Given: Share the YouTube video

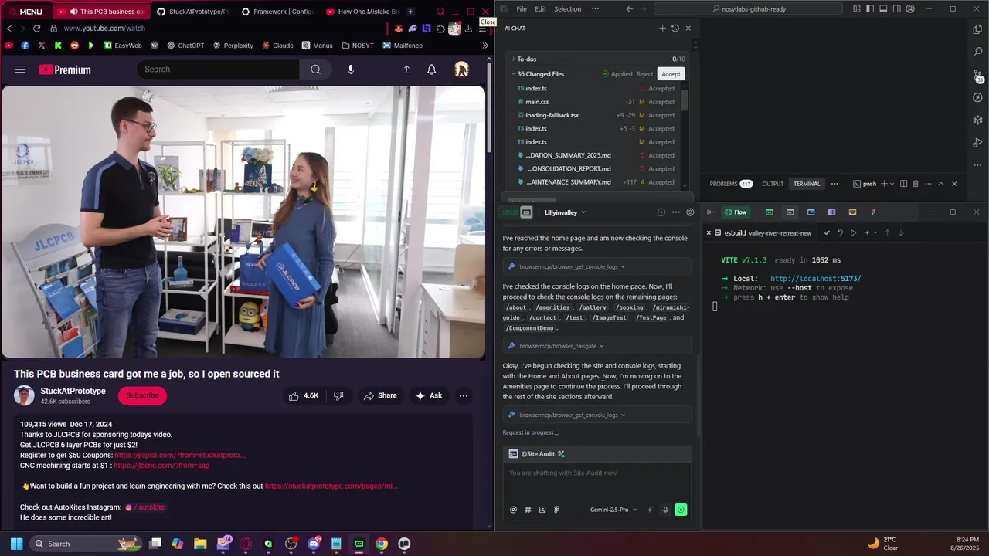Looking at the screenshot, I should point(380,395).
